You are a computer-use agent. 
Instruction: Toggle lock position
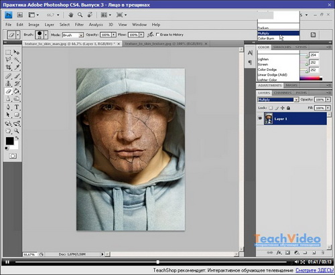pos(282,108)
